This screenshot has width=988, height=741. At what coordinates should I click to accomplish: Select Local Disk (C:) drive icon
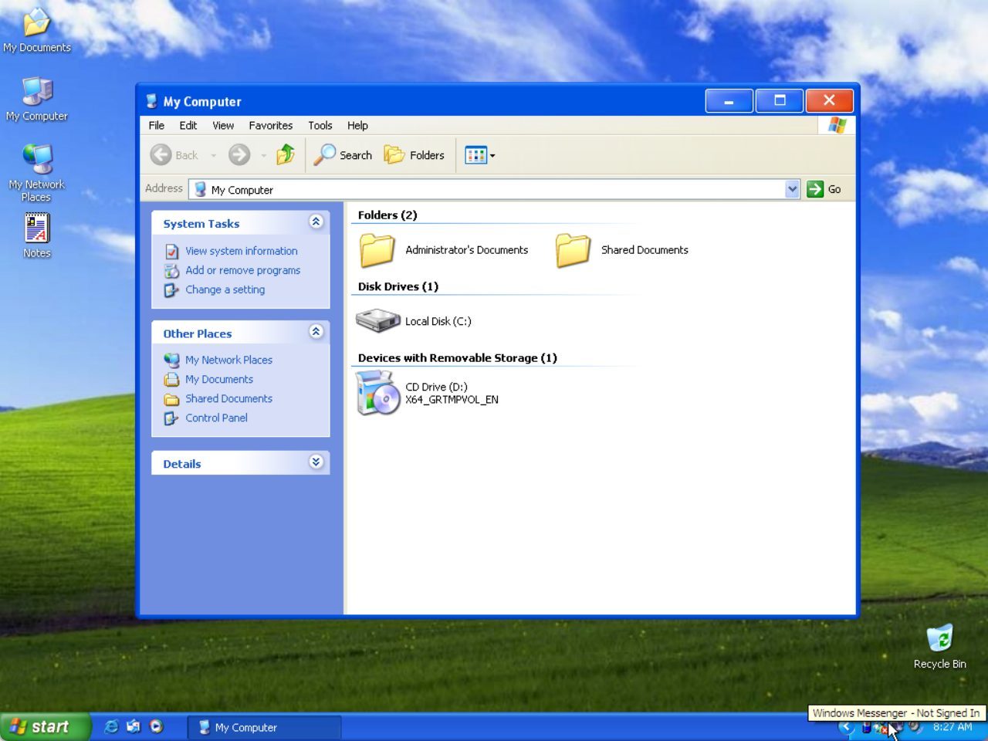coord(377,320)
